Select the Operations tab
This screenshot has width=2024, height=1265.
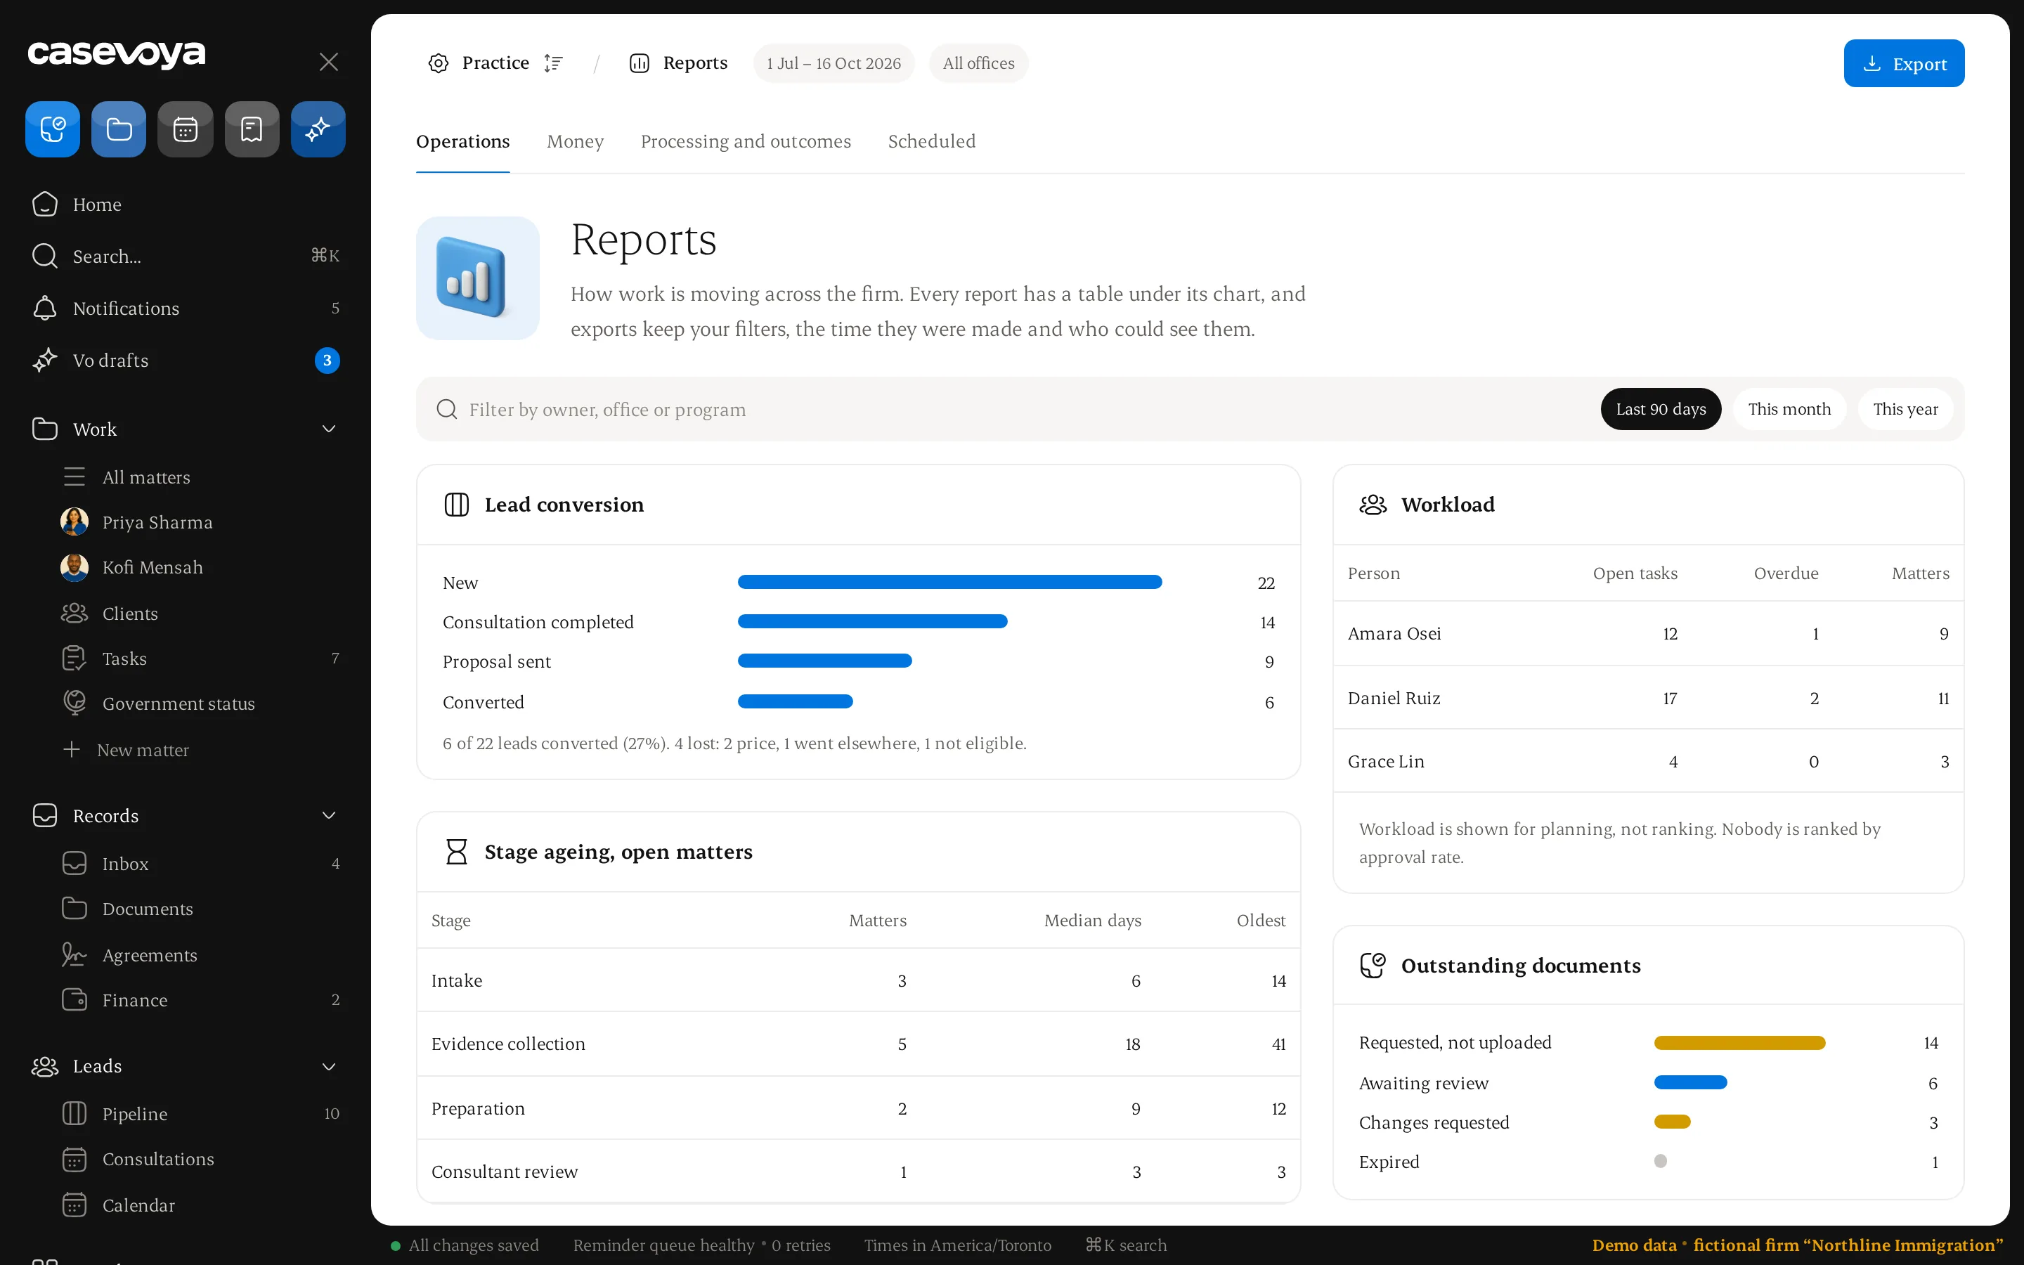point(462,141)
